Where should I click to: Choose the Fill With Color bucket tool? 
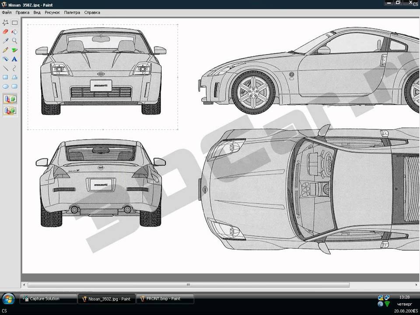14,31
